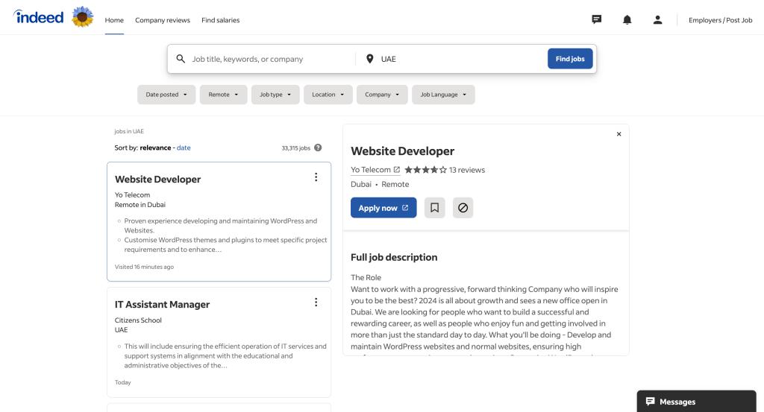Open the Job type filter dropdown
This screenshot has width=764, height=412.
pyautogui.click(x=275, y=95)
